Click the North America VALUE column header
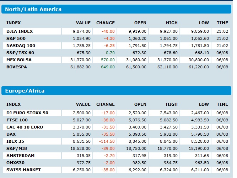The width and height of the screenshot is (237, 178). 83,23
